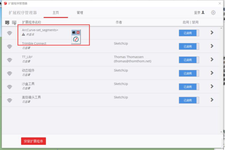Expand details arrow for TT_Lib²
This screenshot has height=150, width=225.
(212, 60)
